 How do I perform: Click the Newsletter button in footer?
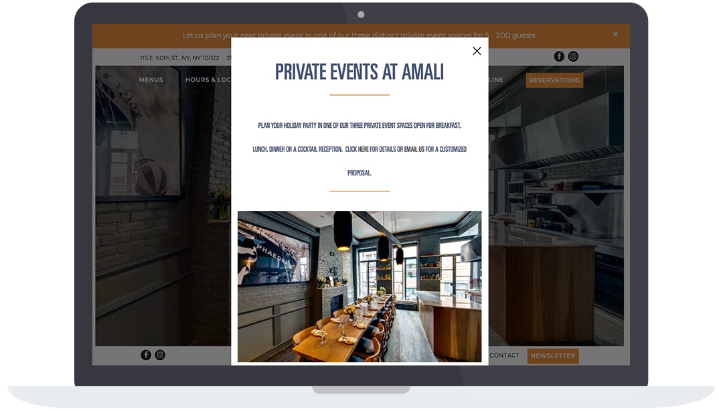pyautogui.click(x=553, y=356)
